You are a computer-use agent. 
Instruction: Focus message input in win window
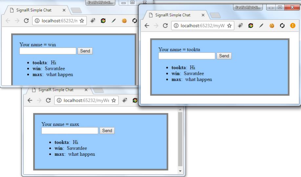click(48, 51)
